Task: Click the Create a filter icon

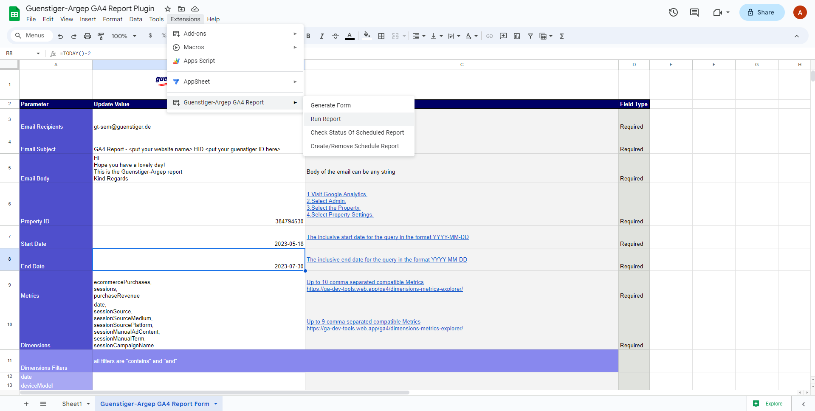Action: click(530, 36)
